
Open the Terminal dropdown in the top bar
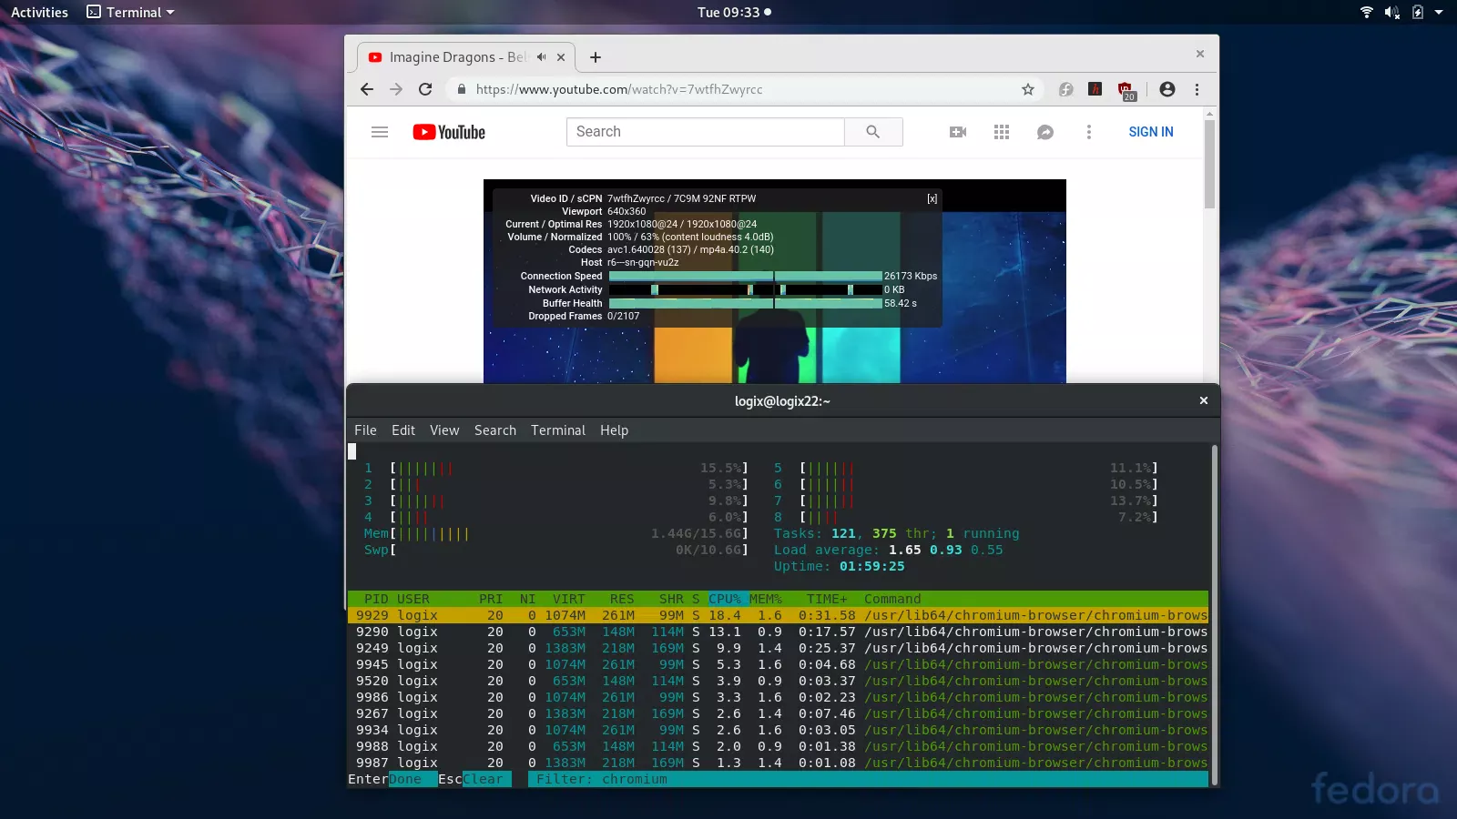pyautogui.click(x=128, y=12)
